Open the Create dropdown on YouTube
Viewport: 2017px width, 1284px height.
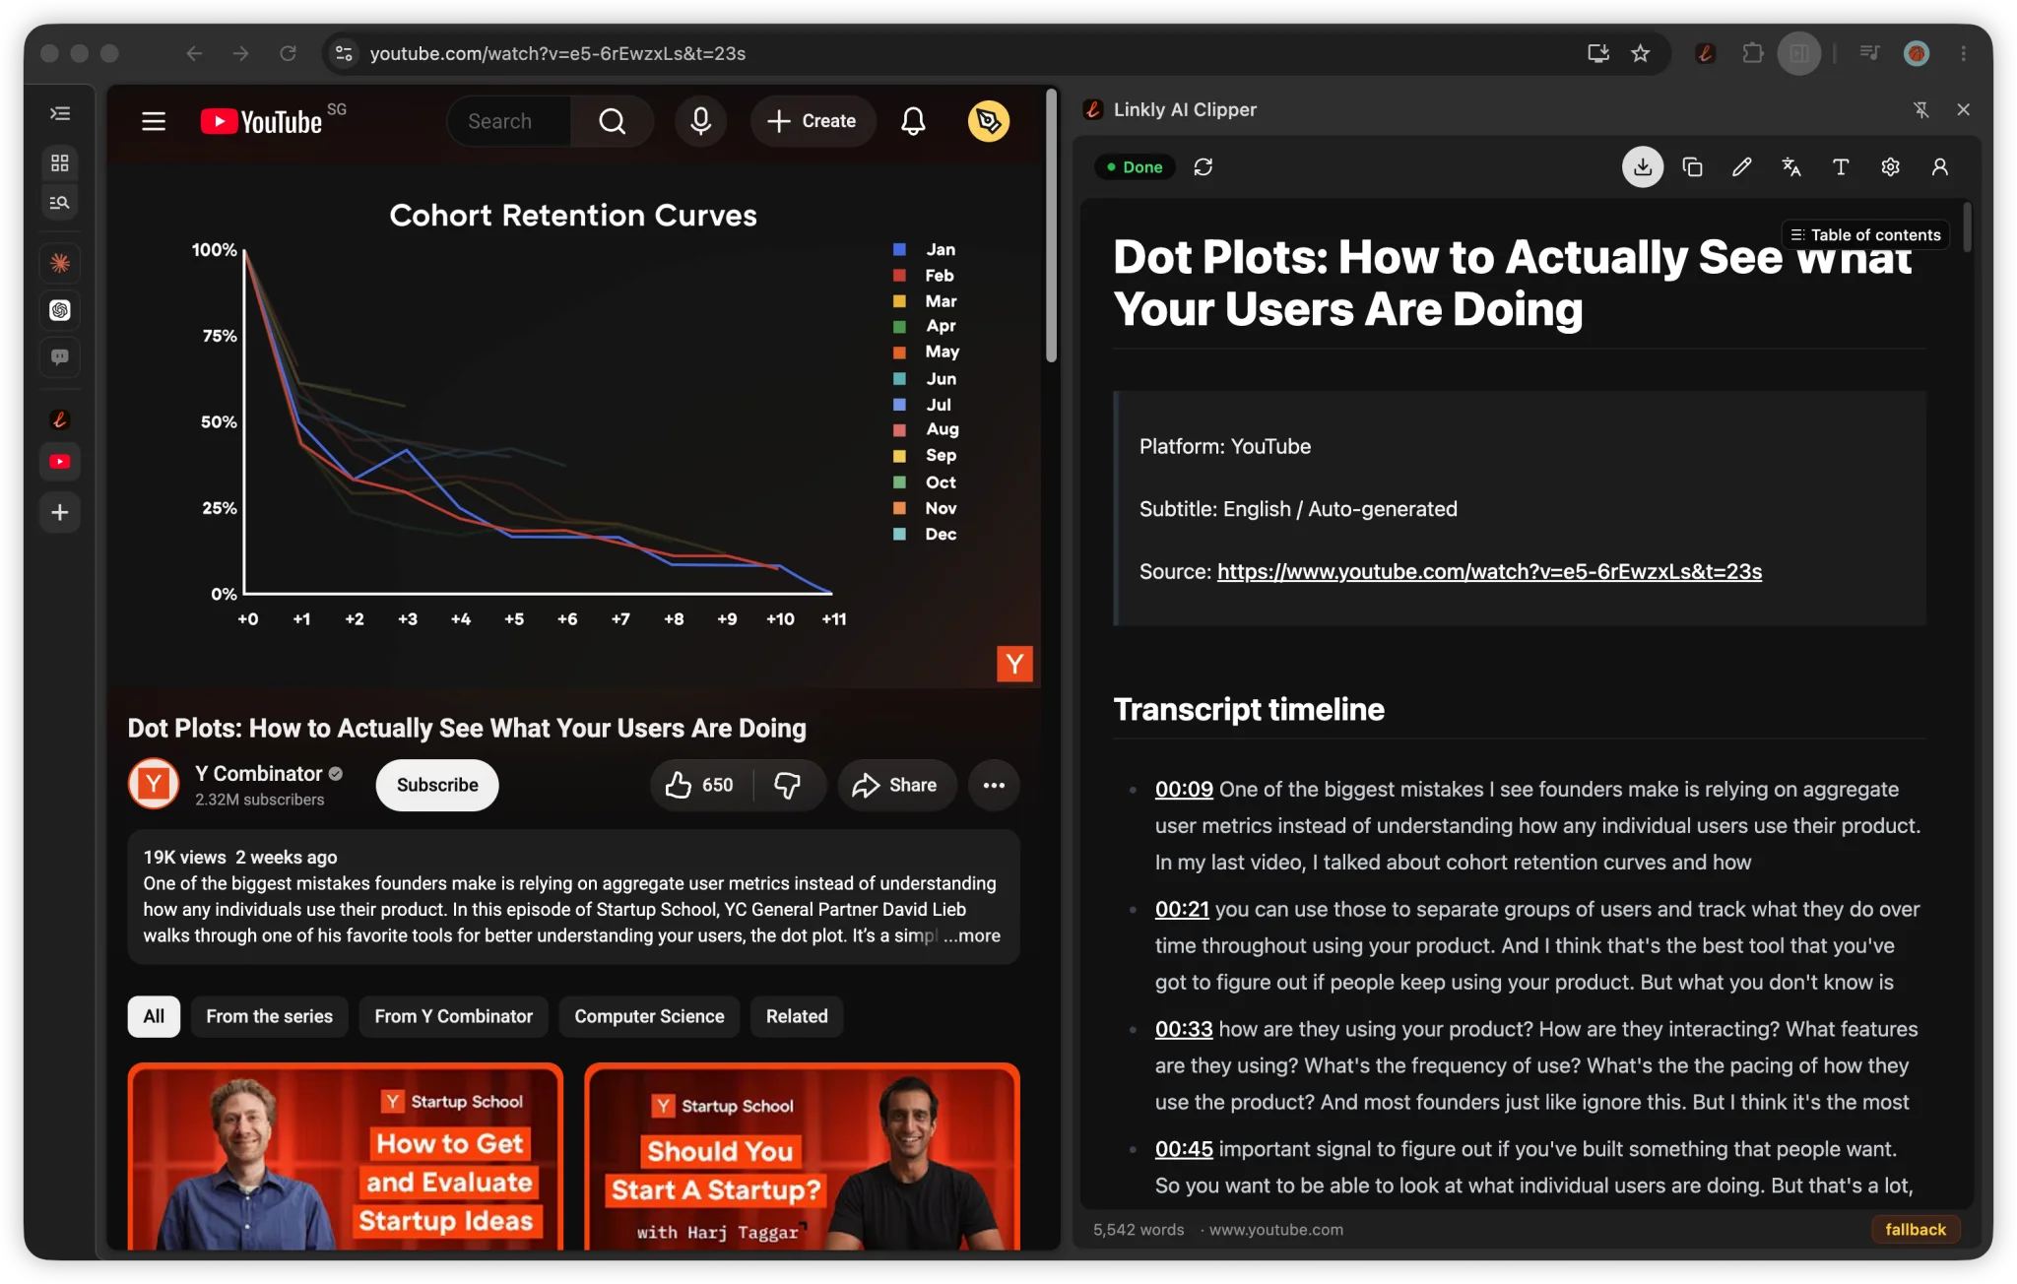click(813, 121)
